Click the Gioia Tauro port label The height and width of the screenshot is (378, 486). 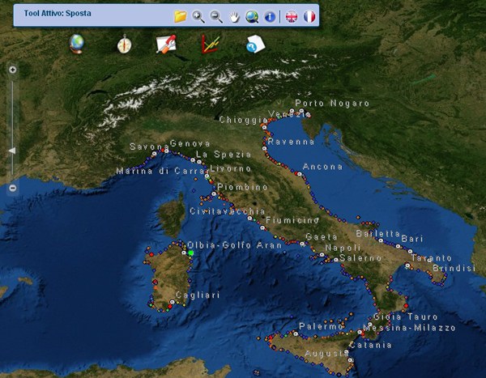point(406,317)
